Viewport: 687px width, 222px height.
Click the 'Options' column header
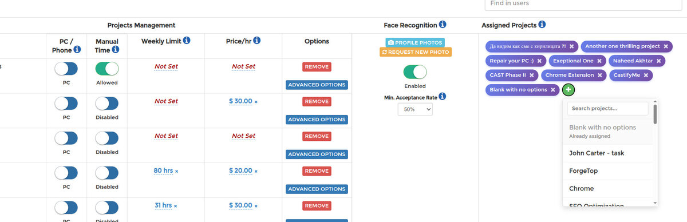[317, 41]
